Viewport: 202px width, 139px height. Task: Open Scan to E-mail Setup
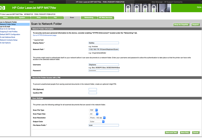8,29
